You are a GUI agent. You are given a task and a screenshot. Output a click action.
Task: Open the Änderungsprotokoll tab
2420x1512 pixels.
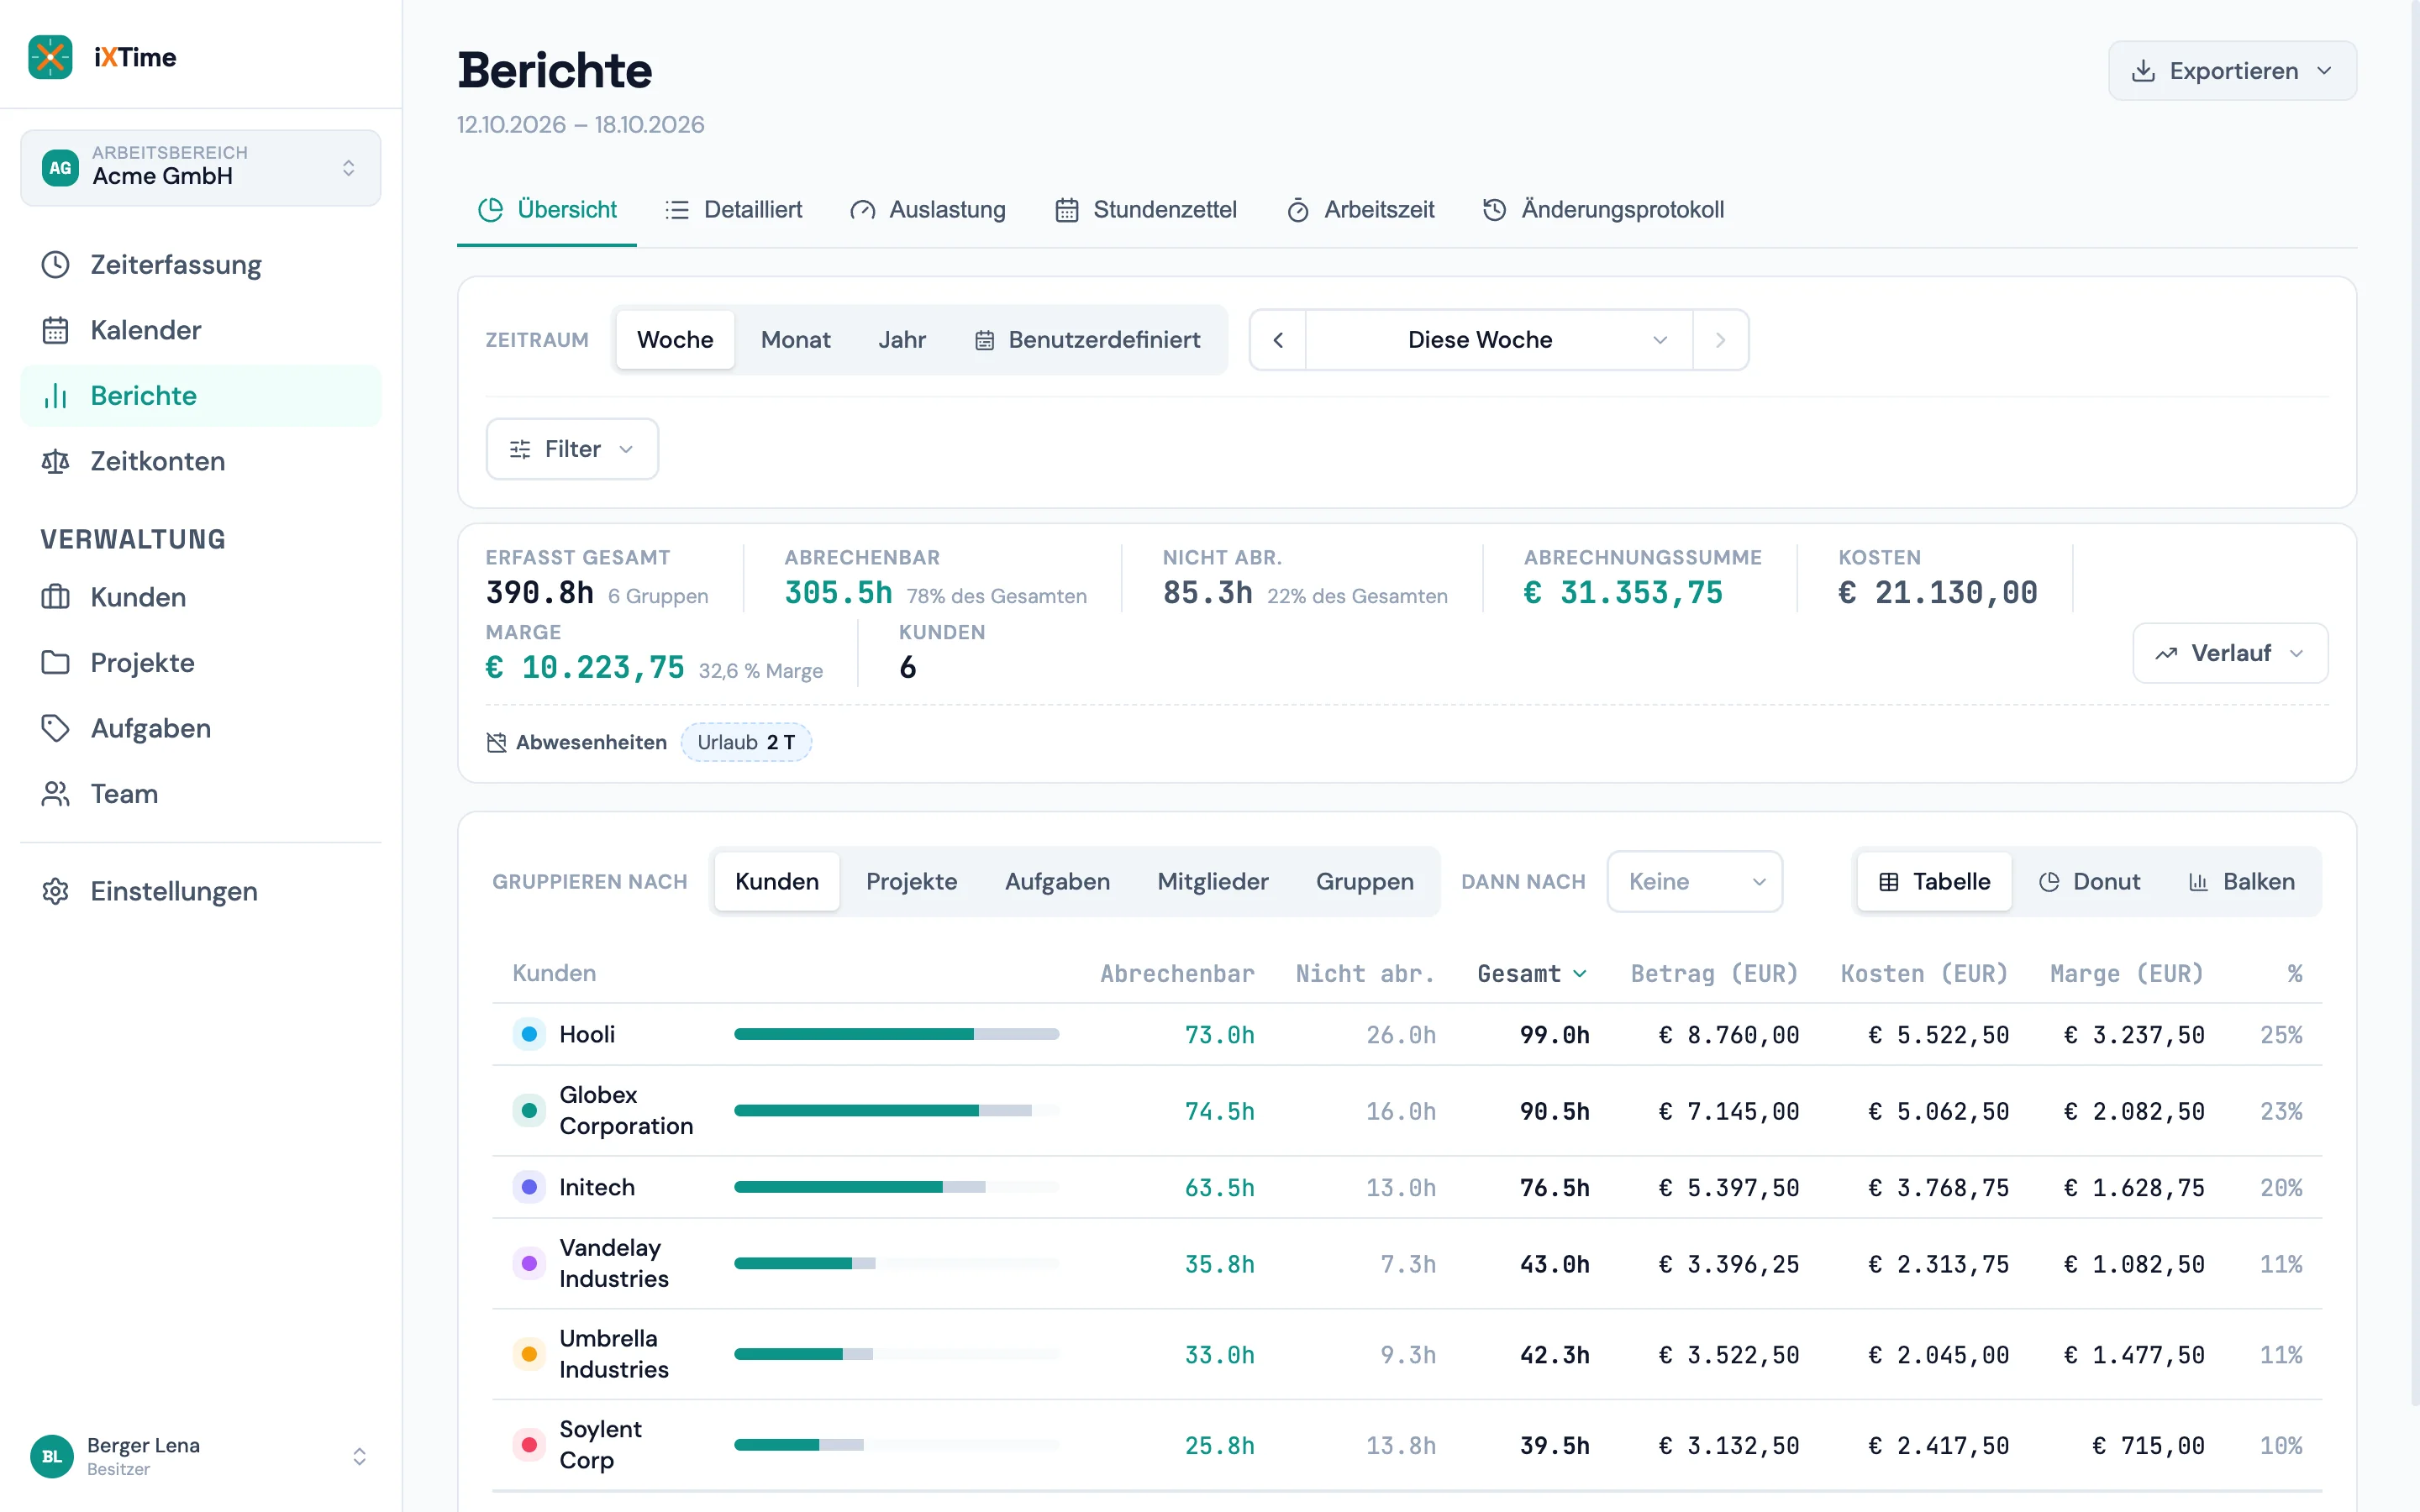point(1603,210)
